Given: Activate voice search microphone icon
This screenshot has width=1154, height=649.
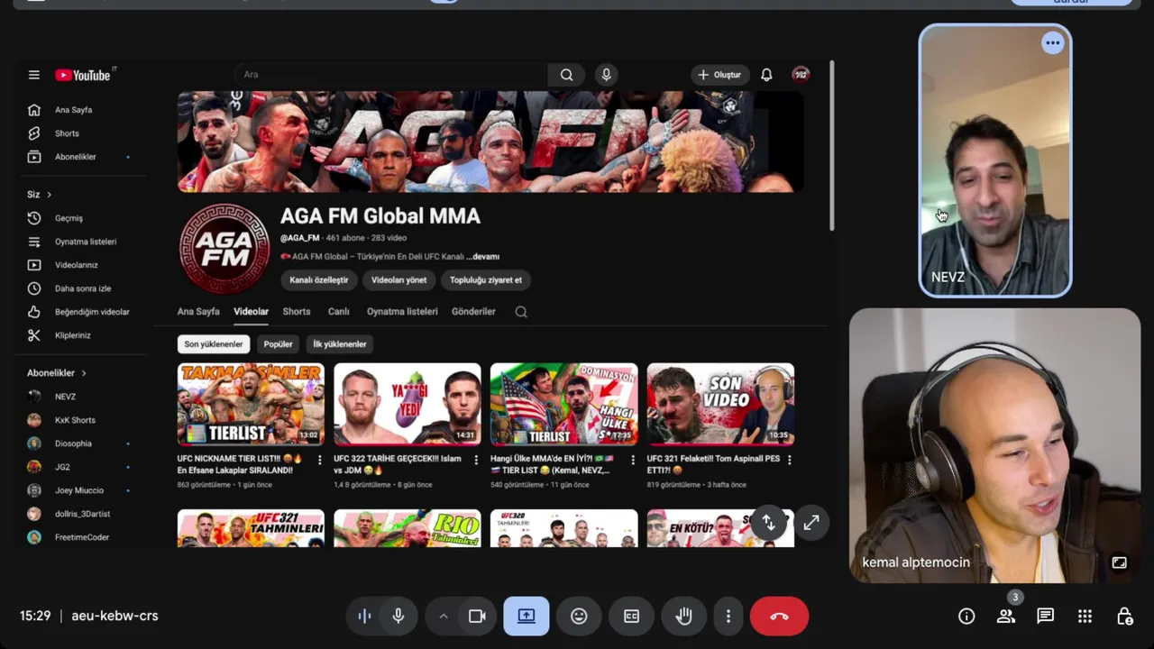Looking at the screenshot, I should 606,75.
